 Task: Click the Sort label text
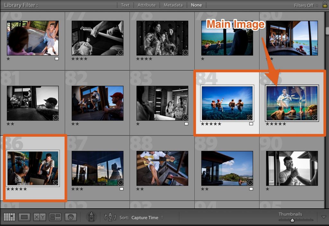coord(124,218)
